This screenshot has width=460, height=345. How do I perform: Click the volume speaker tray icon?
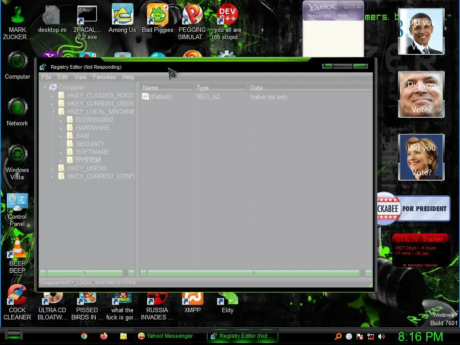(x=381, y=336)
